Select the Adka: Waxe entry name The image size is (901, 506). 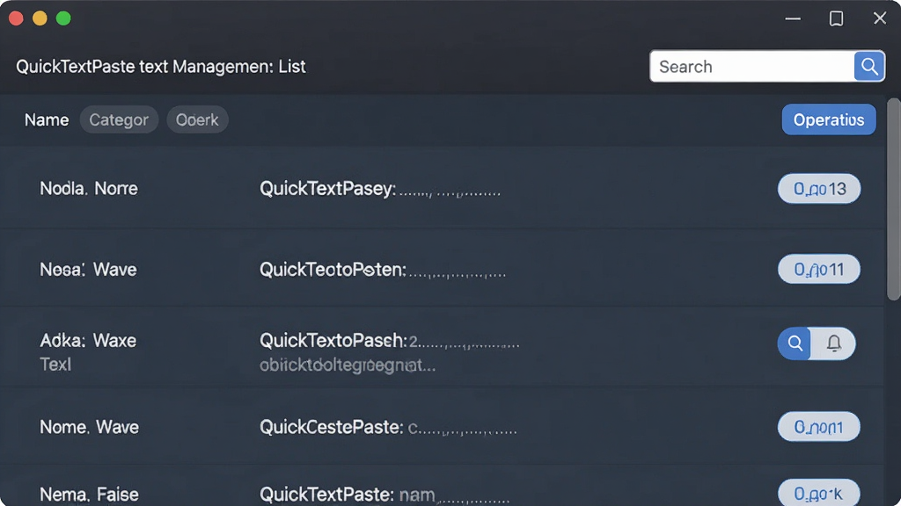click(x=88, y=340)
